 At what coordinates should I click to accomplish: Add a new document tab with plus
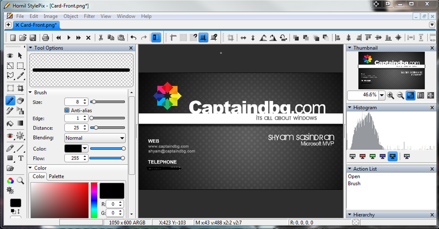point(9,25)
